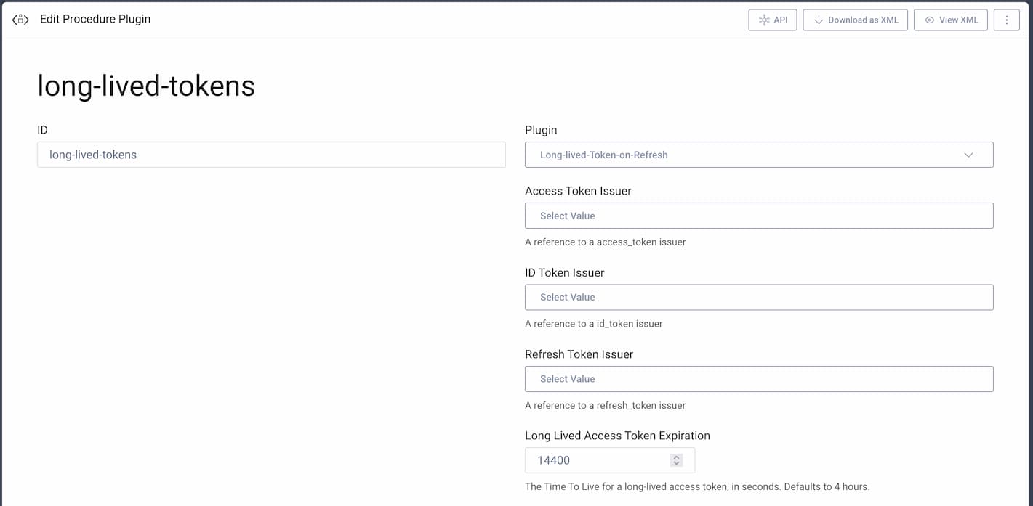Decrement the expiration value with the stepper
The width and height of the screenshot is (1033, 506).
[676, 463]
